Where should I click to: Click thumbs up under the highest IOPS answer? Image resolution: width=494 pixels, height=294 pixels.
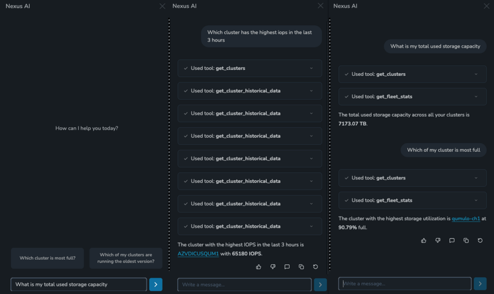(259, 267)
